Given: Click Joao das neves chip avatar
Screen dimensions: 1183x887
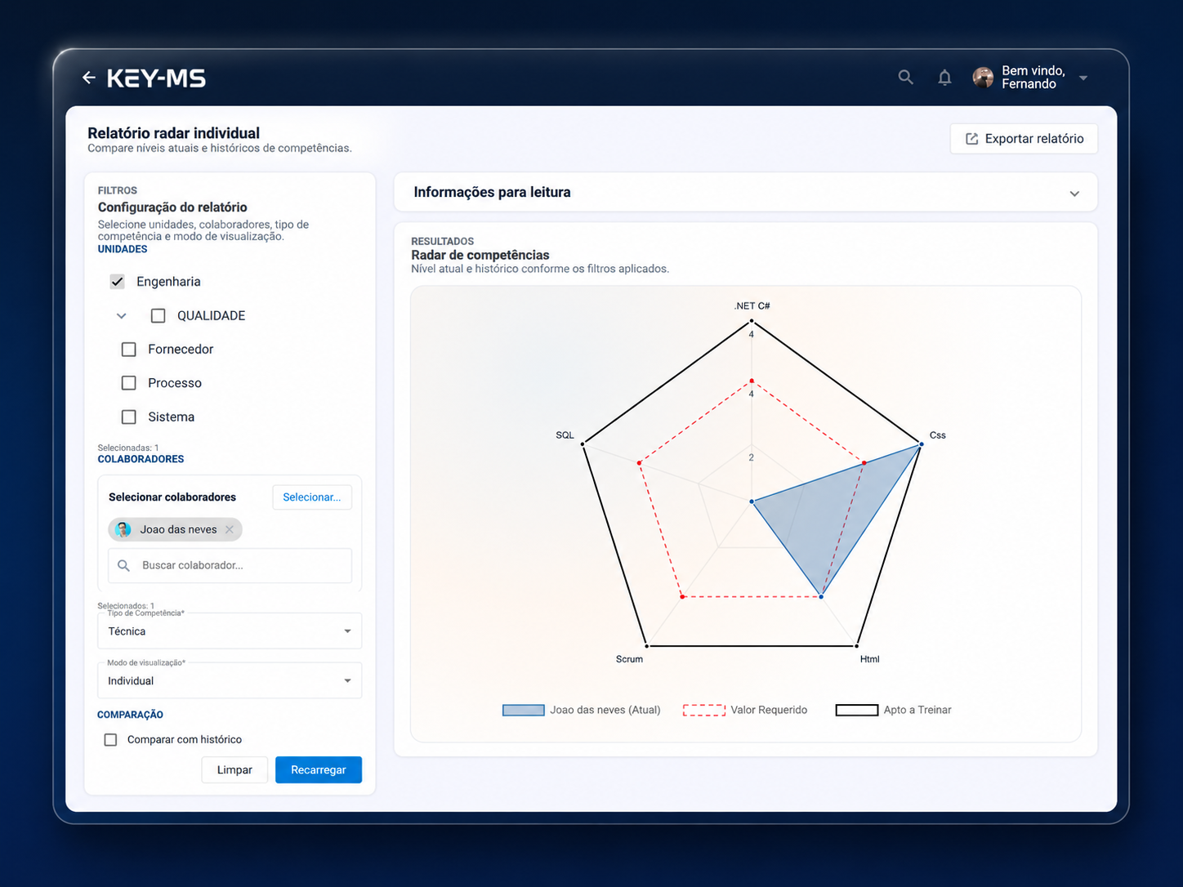Looking at the screenshot, I should point(123,529).
